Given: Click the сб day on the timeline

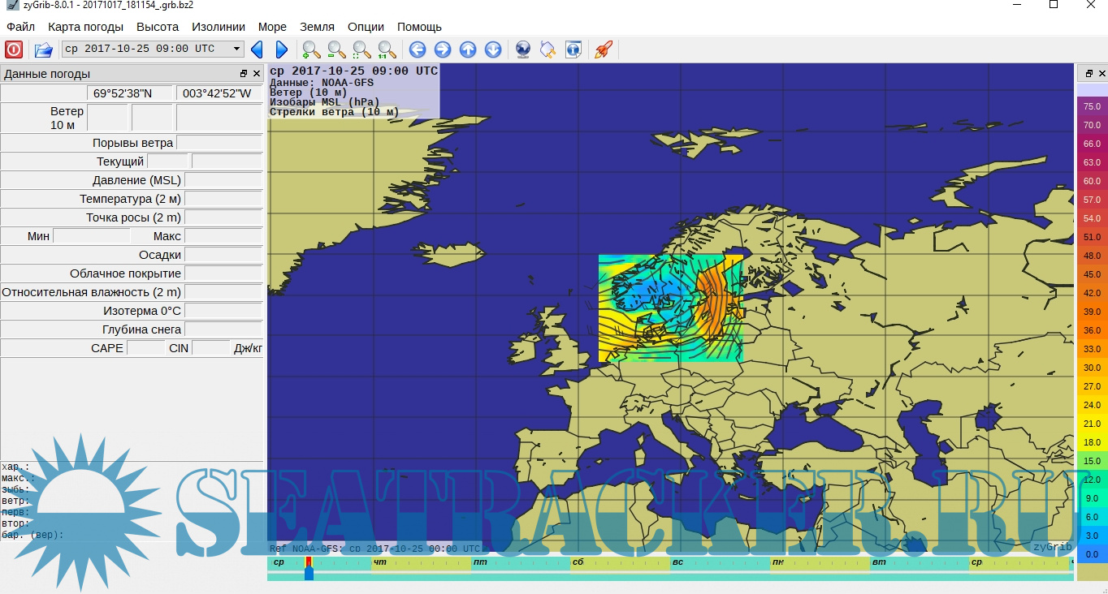Looking at the screenshot, I should (x=578, y=562).
